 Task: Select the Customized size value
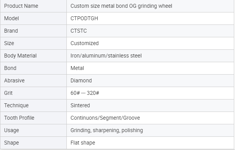pyautogui.click(x=85, y=44)
